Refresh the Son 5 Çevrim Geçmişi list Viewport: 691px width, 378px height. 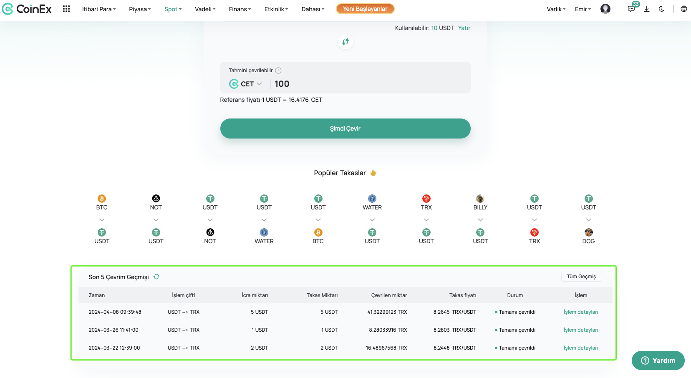pyautogui.click(x=156, y=277)
